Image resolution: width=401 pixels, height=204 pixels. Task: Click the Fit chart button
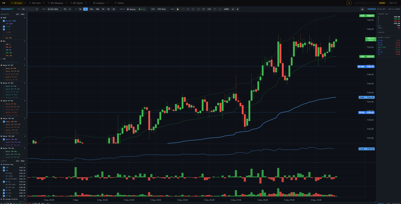click(153, 9)
